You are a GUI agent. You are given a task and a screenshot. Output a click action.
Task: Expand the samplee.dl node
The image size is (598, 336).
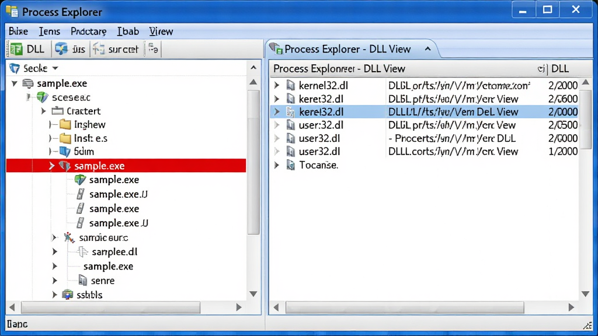pos(54,252)
